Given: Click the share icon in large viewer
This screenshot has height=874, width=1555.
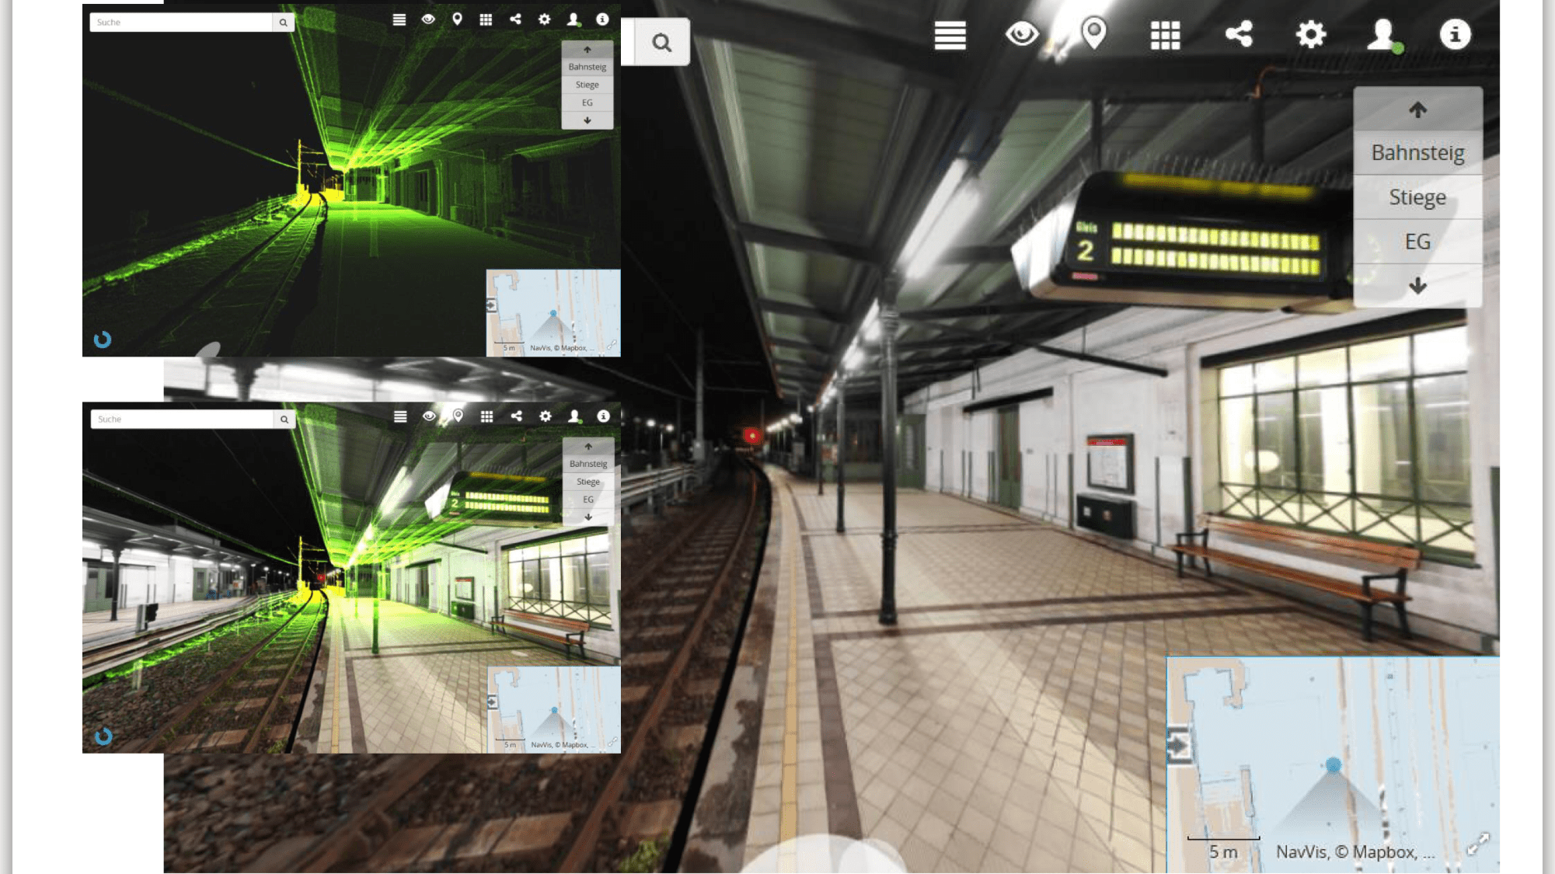Looking at the screenshot, I should point(1239,34).
